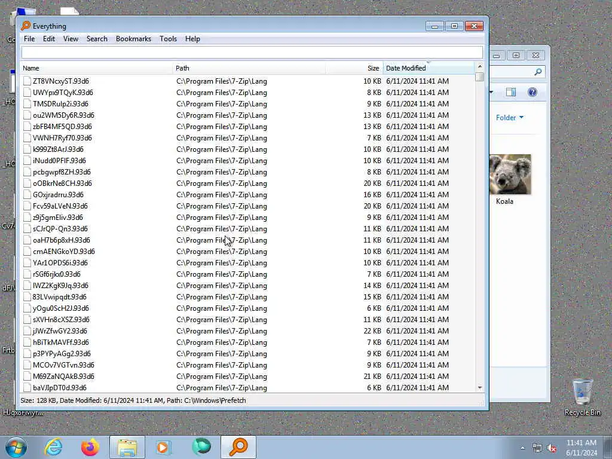Click file icon of TMSDRuIp2i.93d6
The image size is (612, 459).
pyautogui.click(x=27, y=104)
